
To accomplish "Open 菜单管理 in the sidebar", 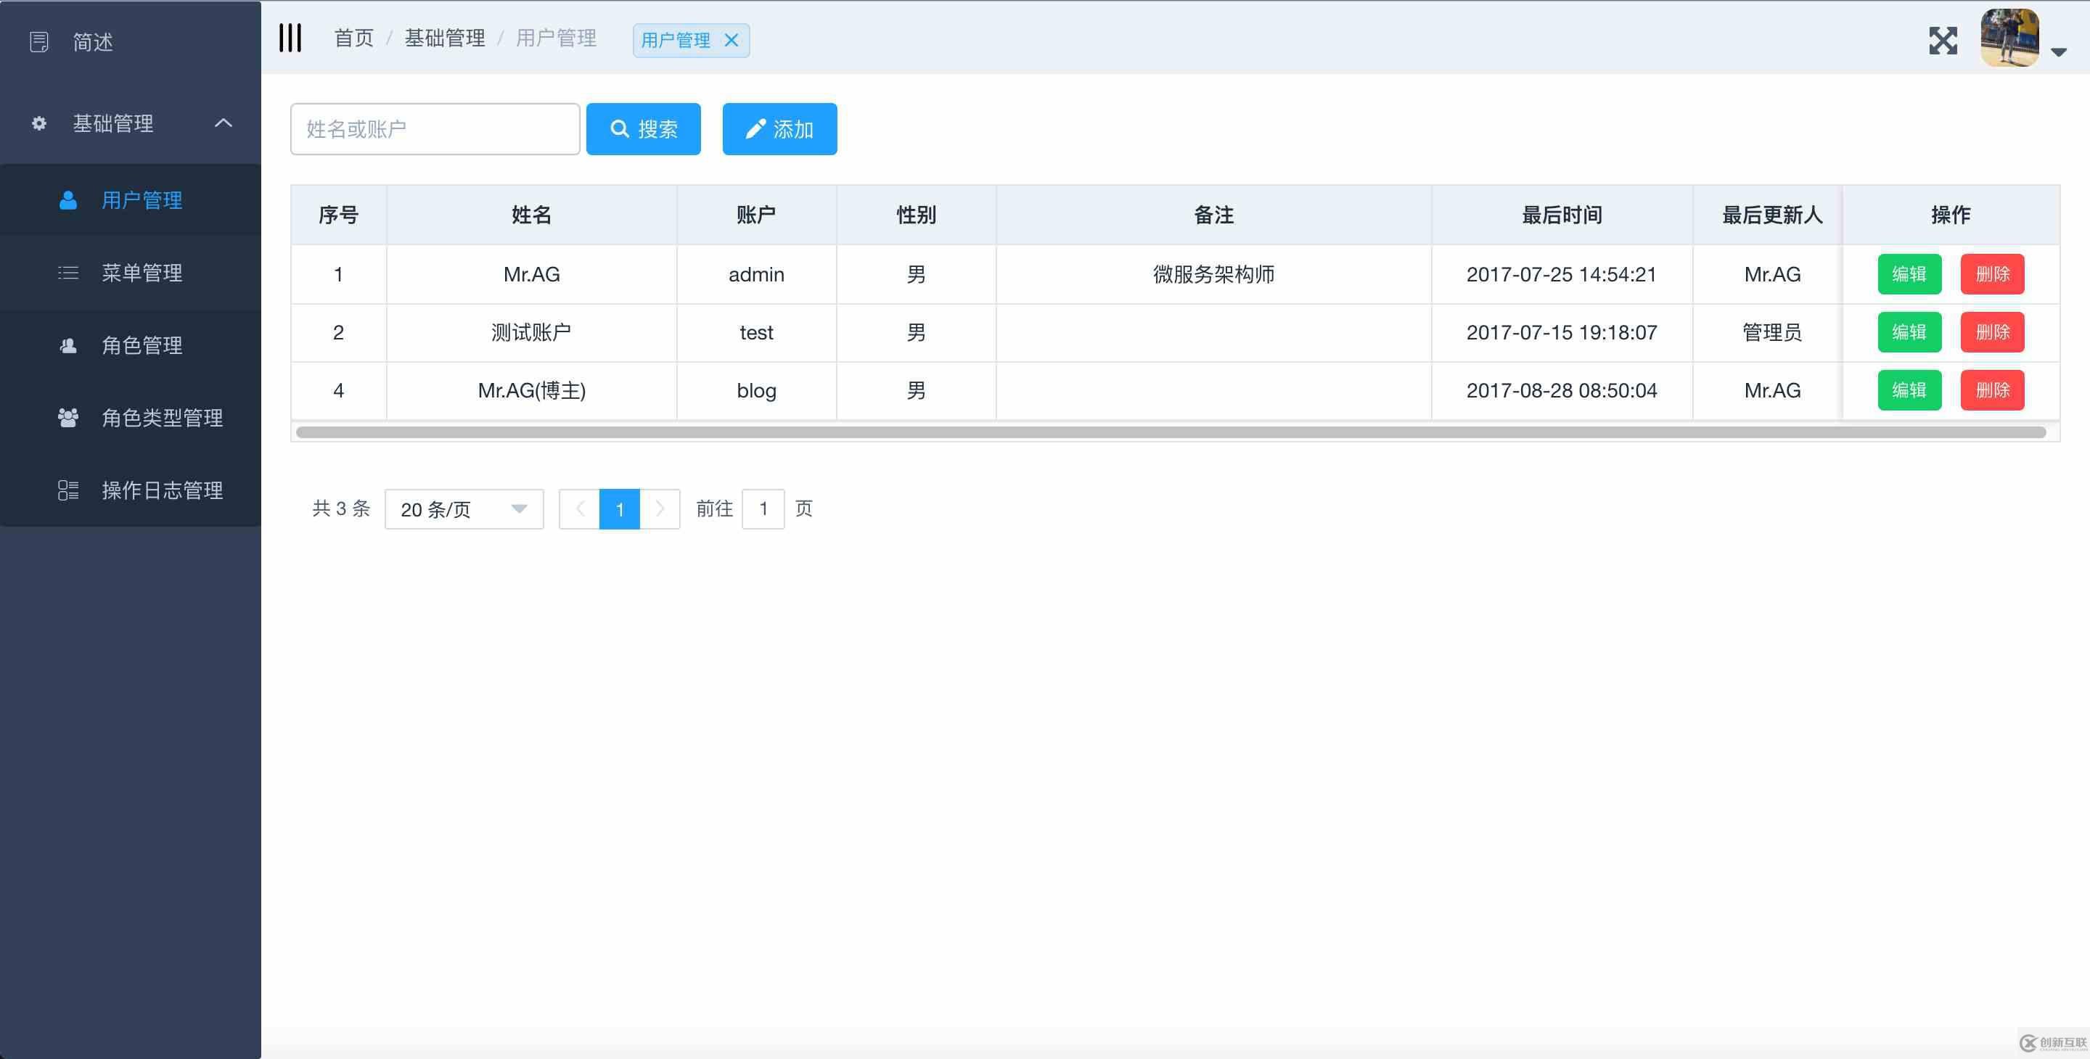I will click(131, 273).
